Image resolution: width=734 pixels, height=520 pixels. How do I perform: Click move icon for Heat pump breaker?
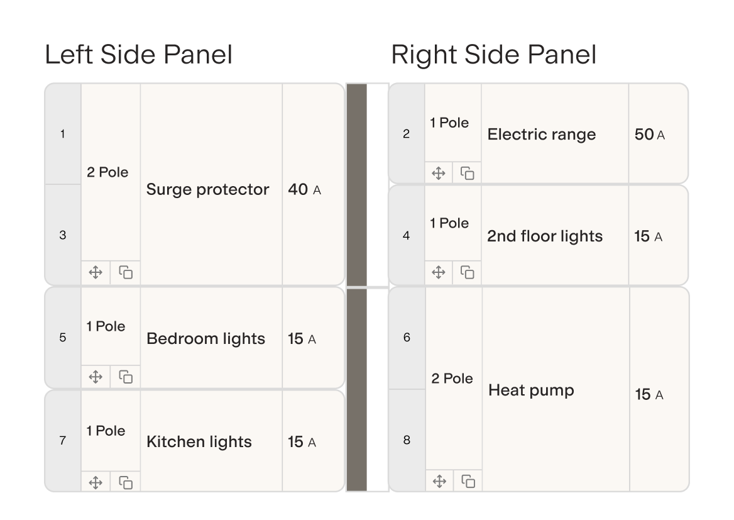(439, 482)
